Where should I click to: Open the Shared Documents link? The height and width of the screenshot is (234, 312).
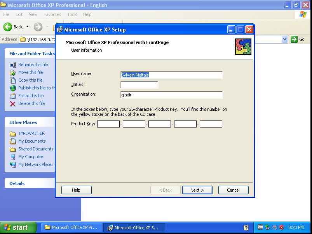[x=36, y=149]
